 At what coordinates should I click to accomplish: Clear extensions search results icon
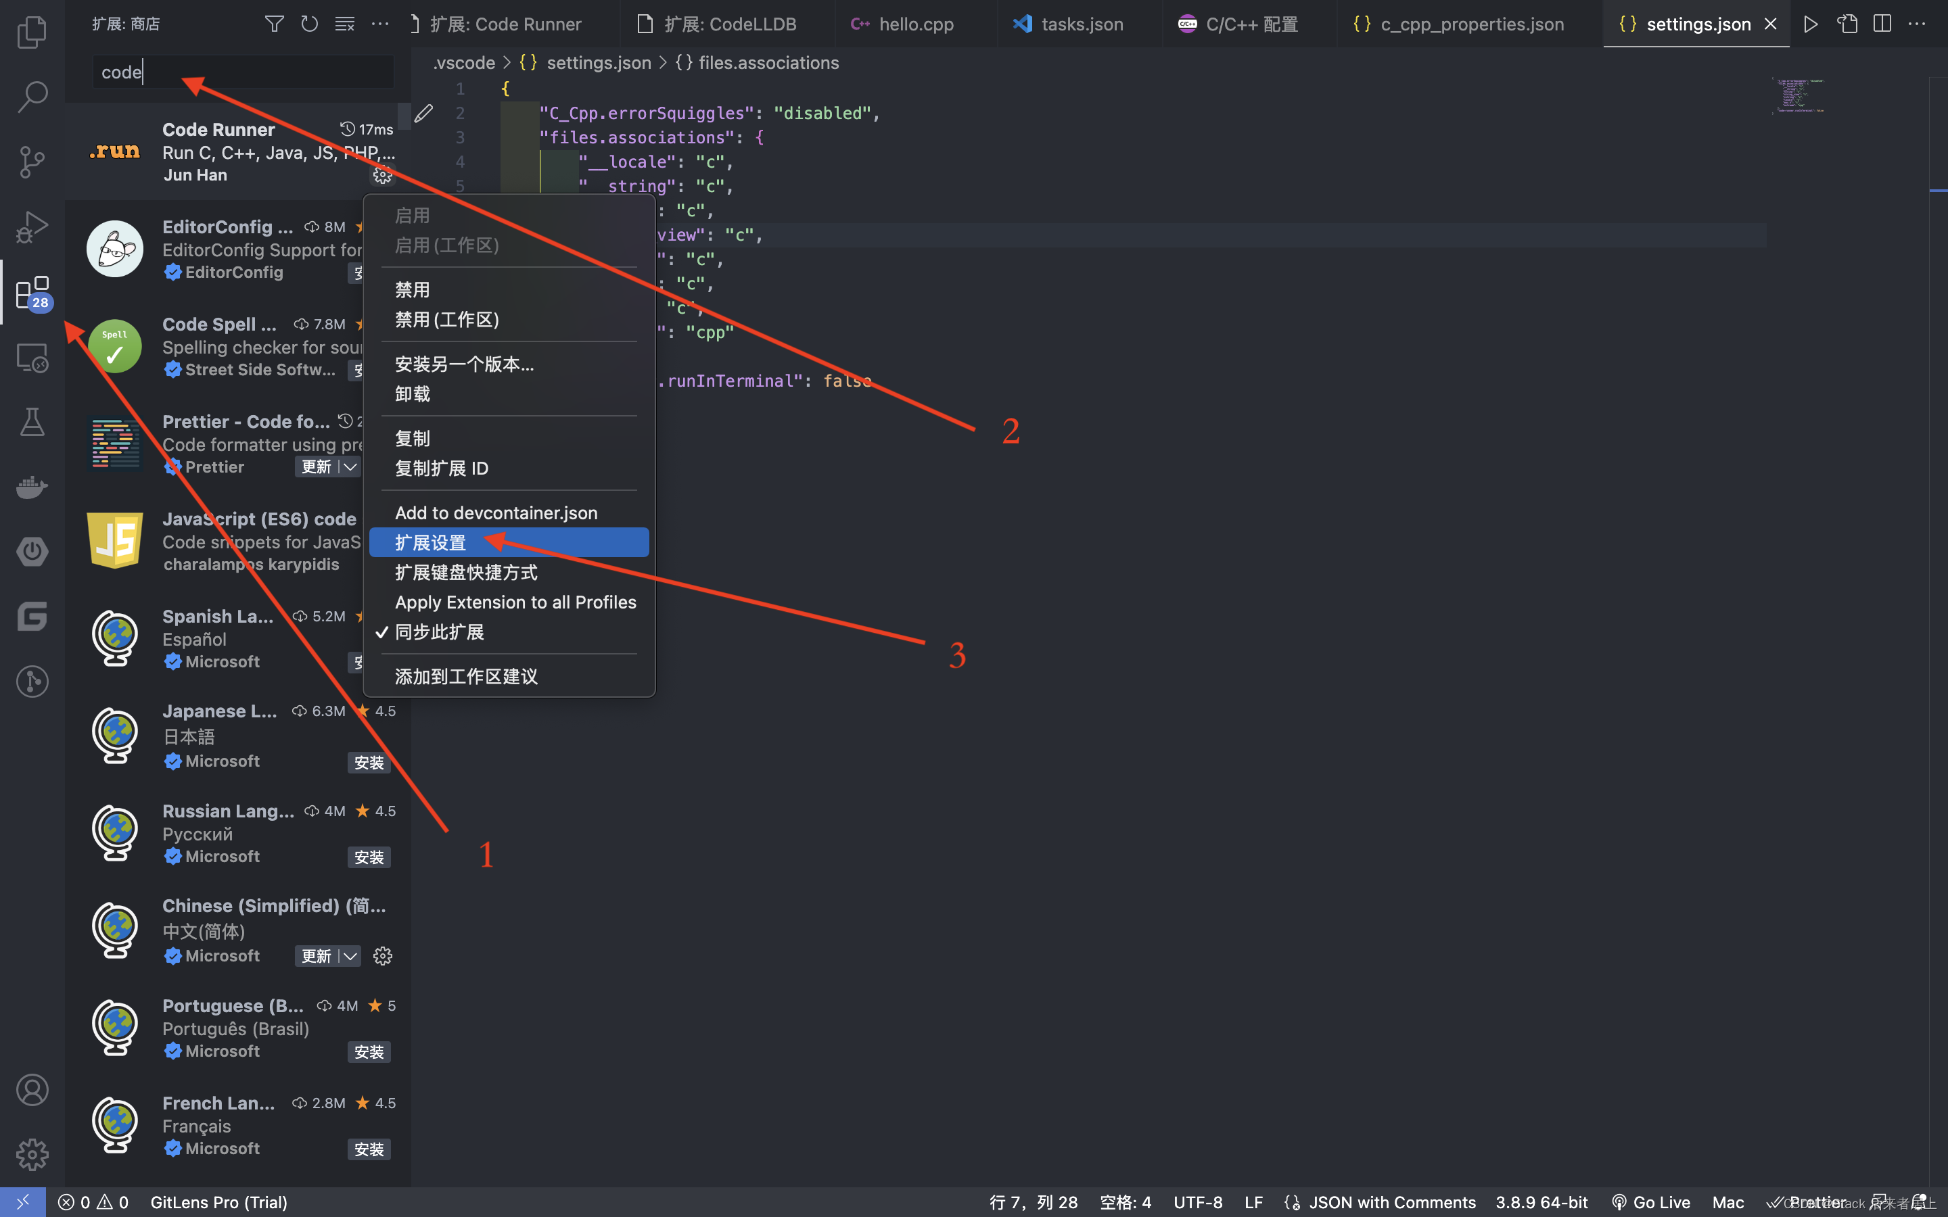(344, 24)
